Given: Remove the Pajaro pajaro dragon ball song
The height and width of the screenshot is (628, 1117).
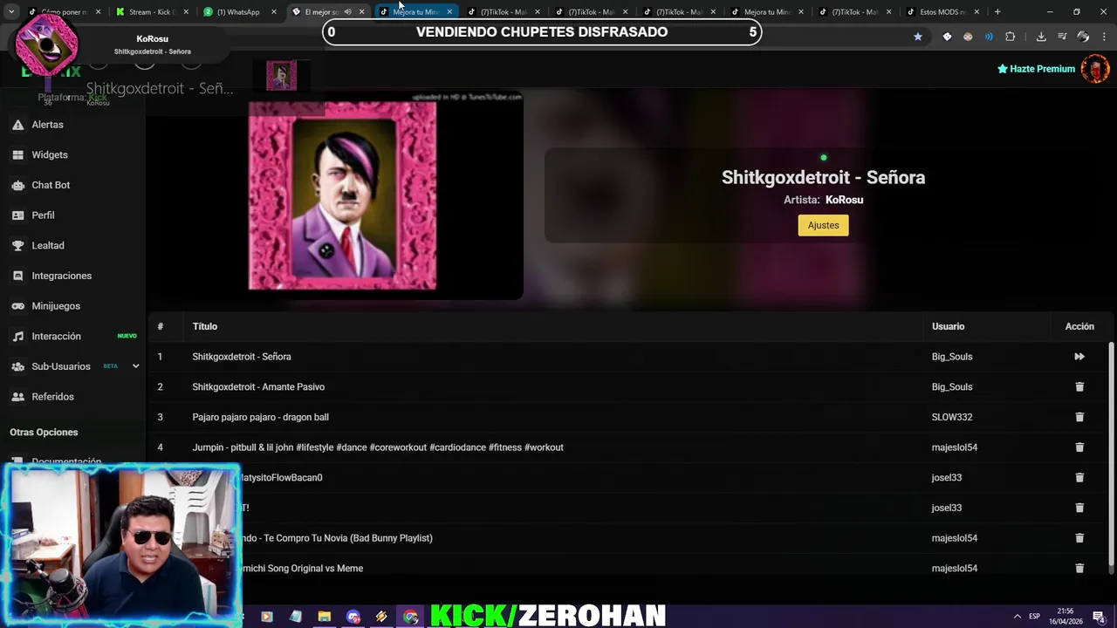Looking at the screenshot, I should (1079, 417).
